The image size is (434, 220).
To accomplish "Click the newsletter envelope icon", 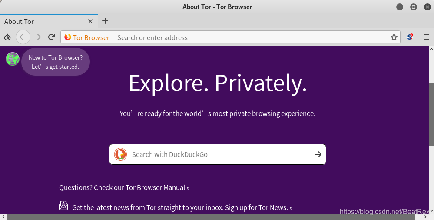I will coord(63,206).
